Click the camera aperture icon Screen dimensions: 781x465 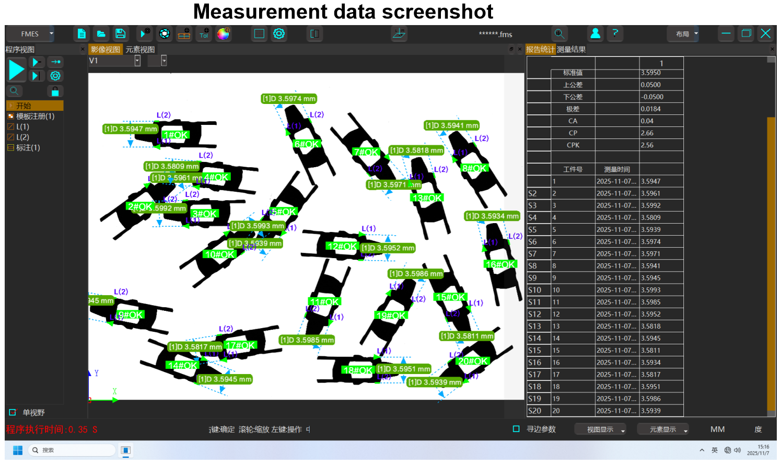point(165,34)
